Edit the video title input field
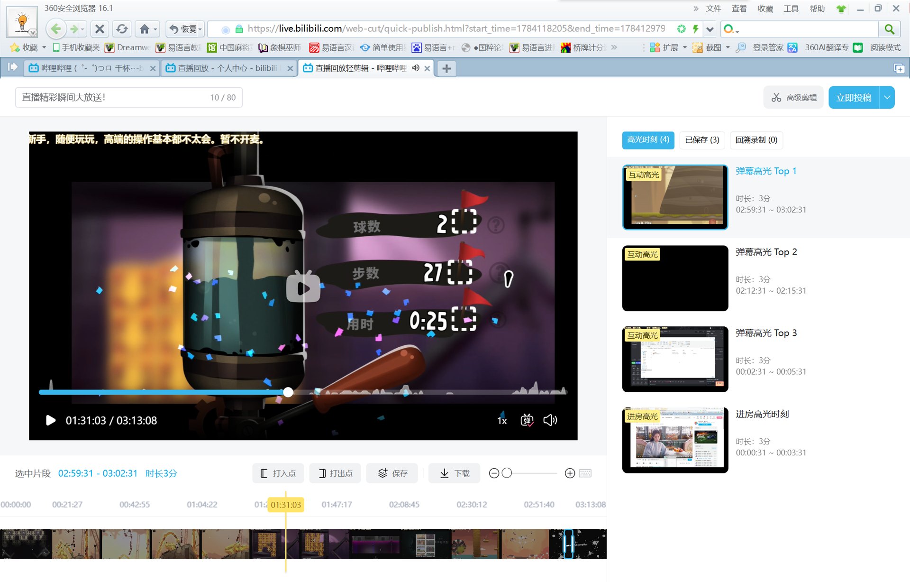The image size is (910, 582). pos(129,97)
